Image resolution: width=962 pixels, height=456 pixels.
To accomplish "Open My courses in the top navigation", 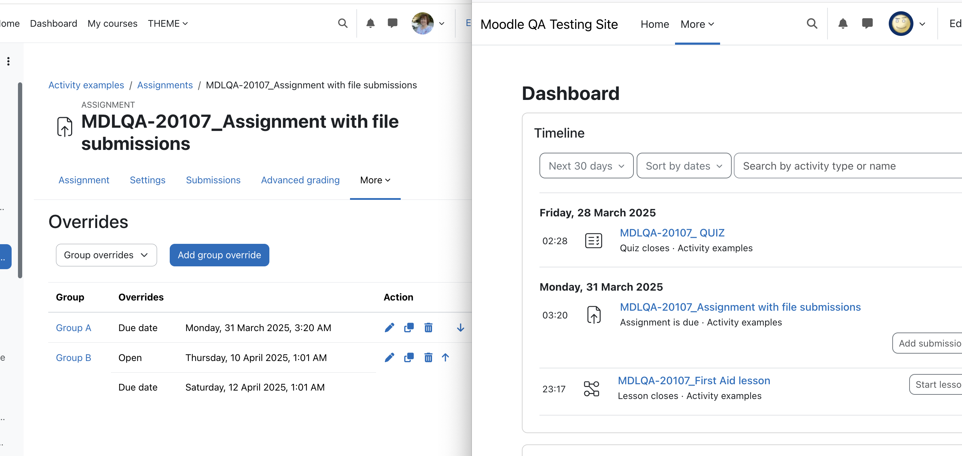I will point(112,23).
